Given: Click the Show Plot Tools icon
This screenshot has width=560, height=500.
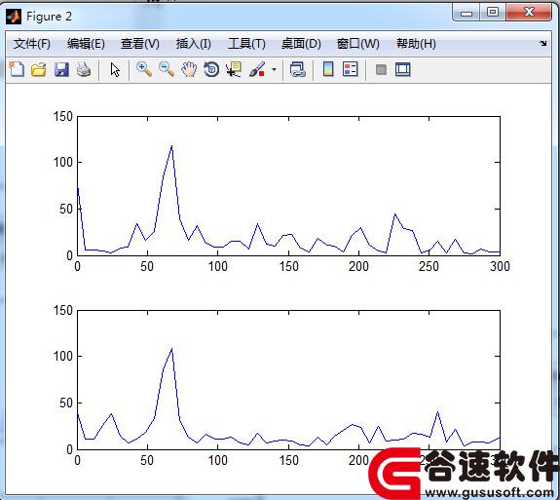Looking at the screenshot, I should (403, 69).
